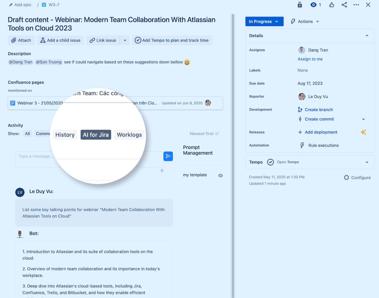Click Labels value None

(303, 70)
